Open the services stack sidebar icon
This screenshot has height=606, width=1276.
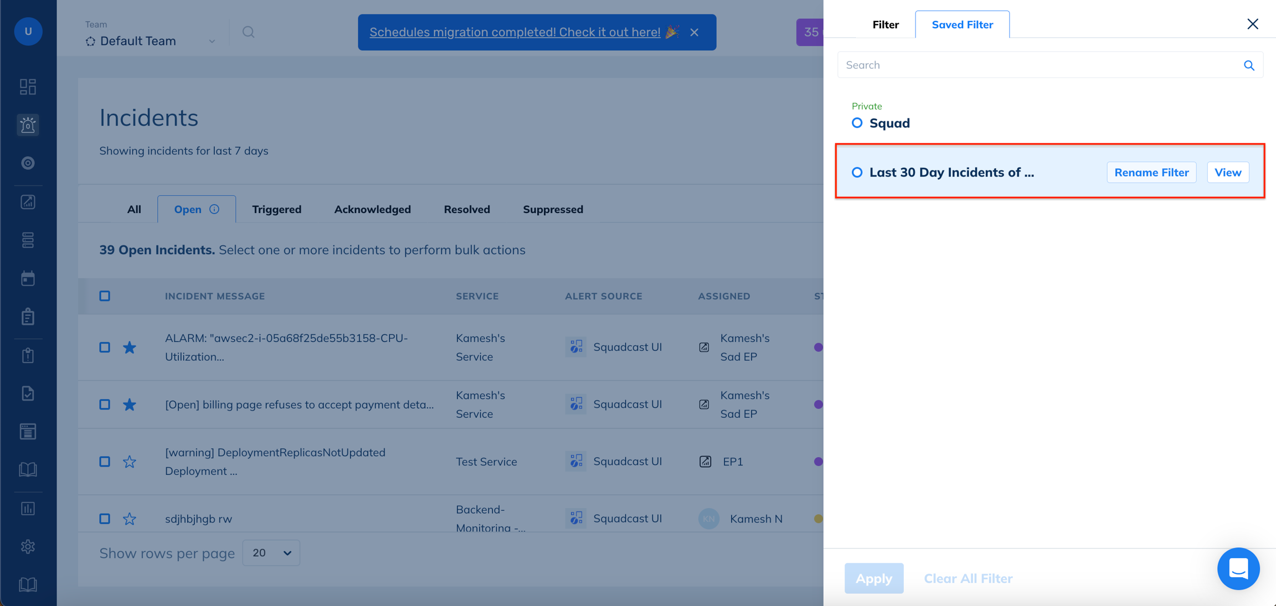[28, 240]
